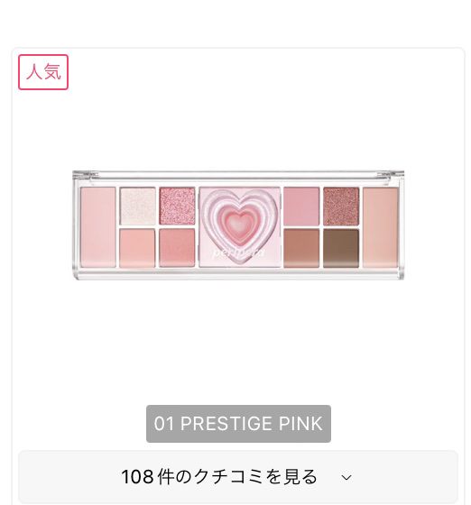Click the 人気 popularity badge
Image resolution: width=471 pixels, height=505 pixels.
point(43,72)
